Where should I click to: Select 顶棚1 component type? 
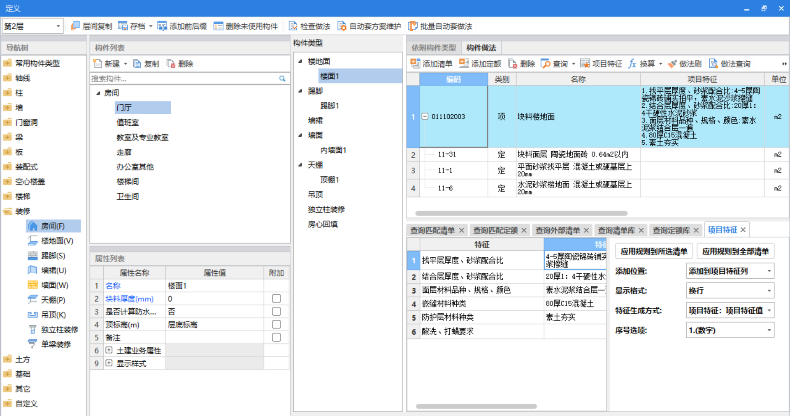coord(330,180)
